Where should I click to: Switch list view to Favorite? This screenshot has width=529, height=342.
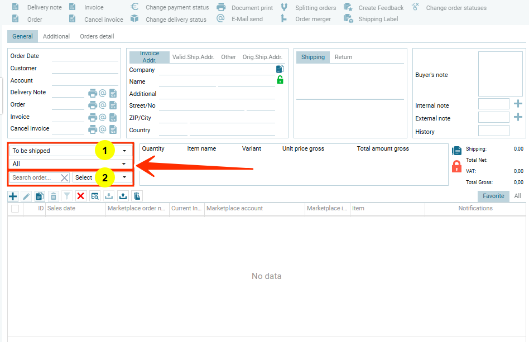[x=493, y=196]
